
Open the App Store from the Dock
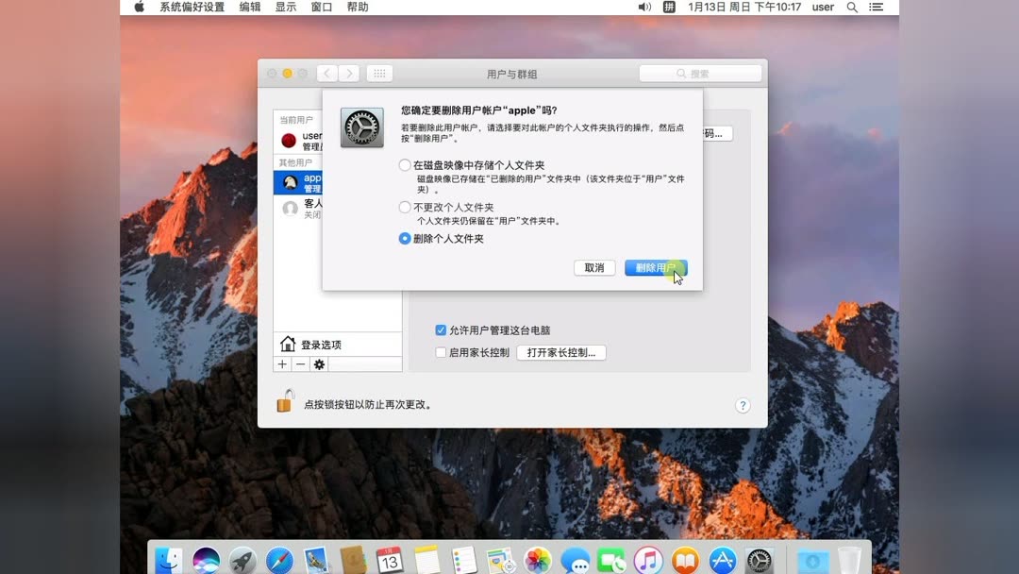[721, 559]
